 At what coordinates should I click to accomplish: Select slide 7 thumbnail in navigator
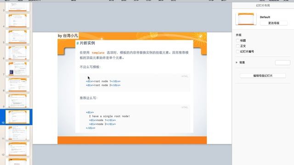coord(17,69)
